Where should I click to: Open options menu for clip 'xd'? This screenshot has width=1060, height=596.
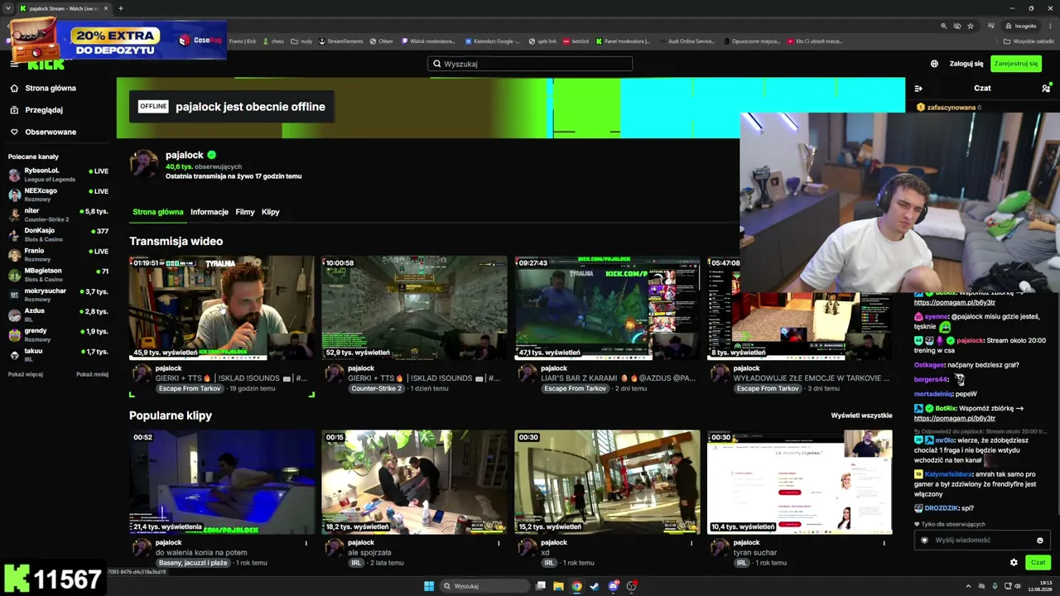point(691,543)
